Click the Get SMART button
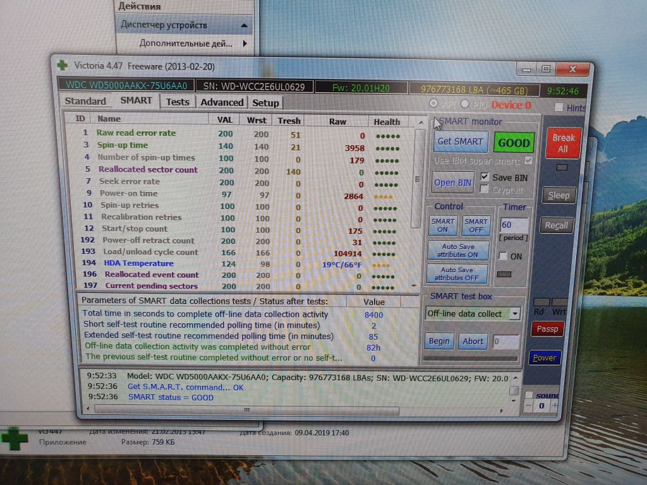The height and width of the screenshot is (485, 647). point(460,141)
